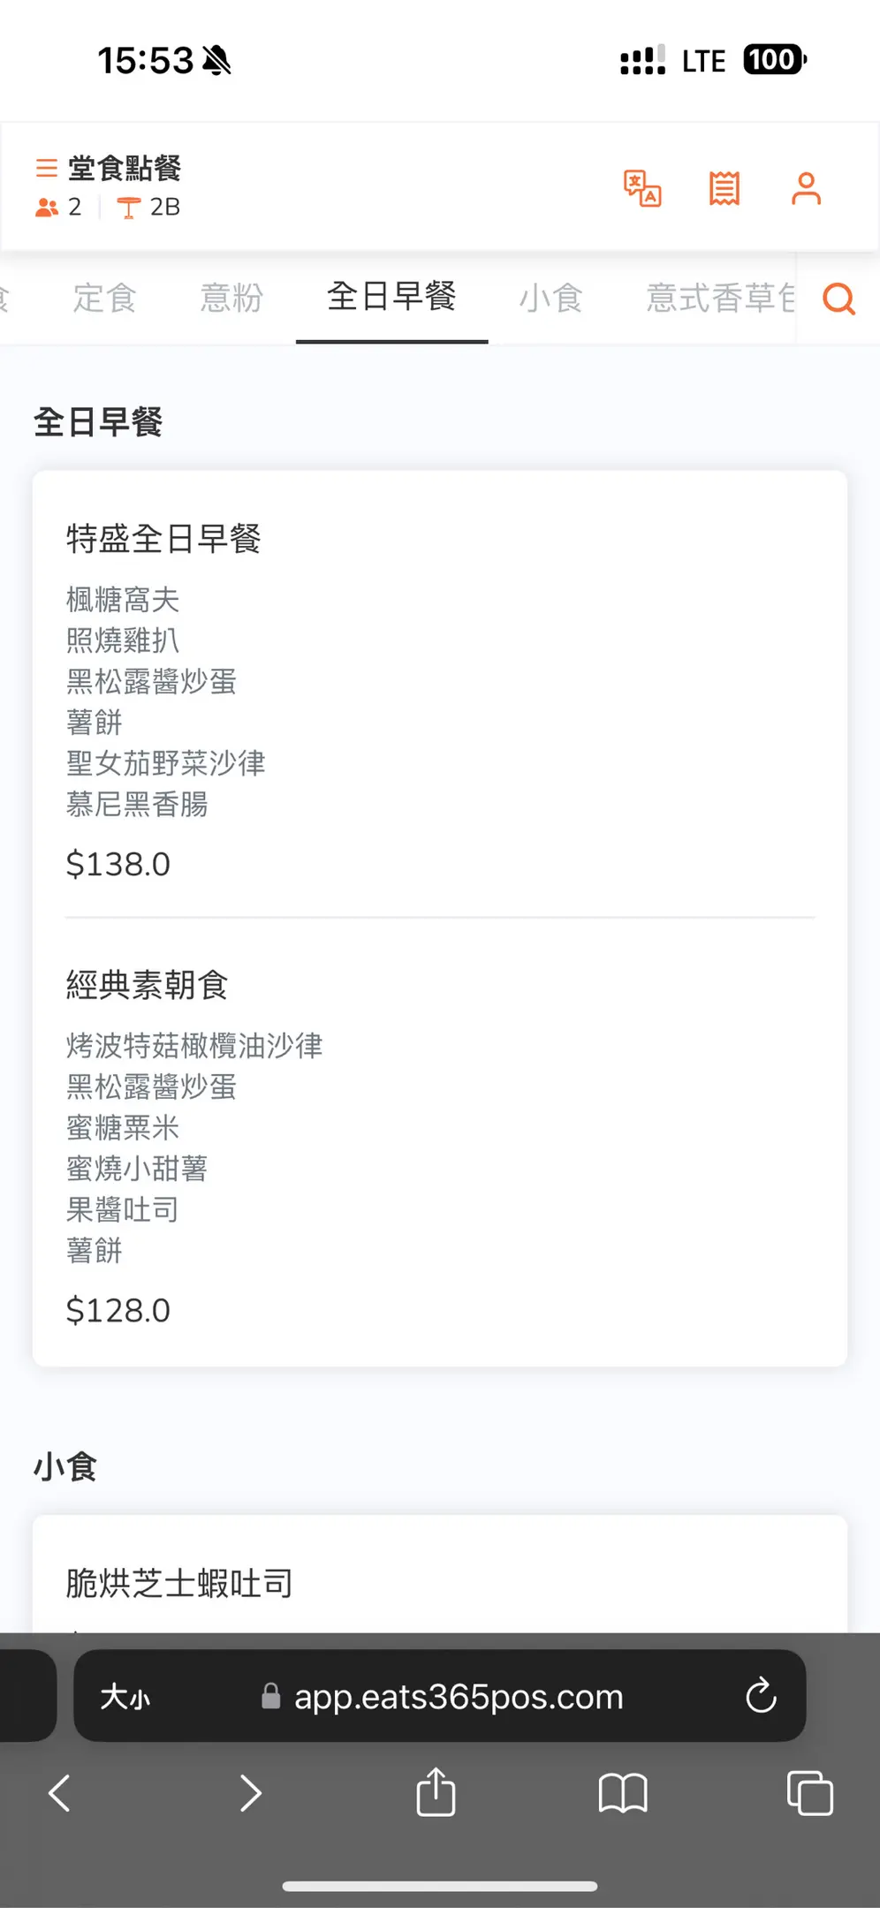The height and width of the screenshot is (1908, 880).
Task: Go back with Safari back arrow
Action: (x=60, y=1792)
